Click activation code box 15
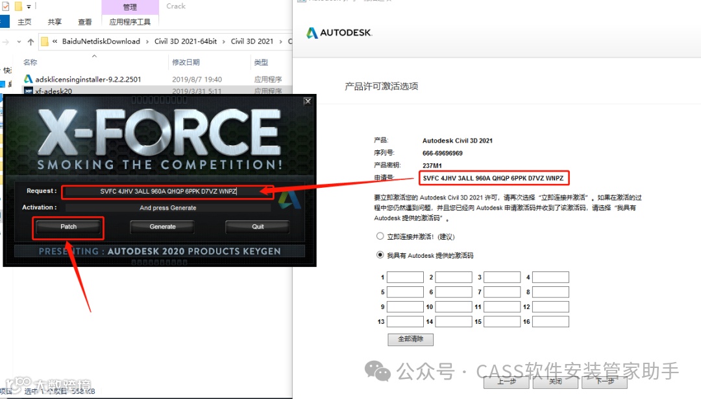 coord(502,321)
